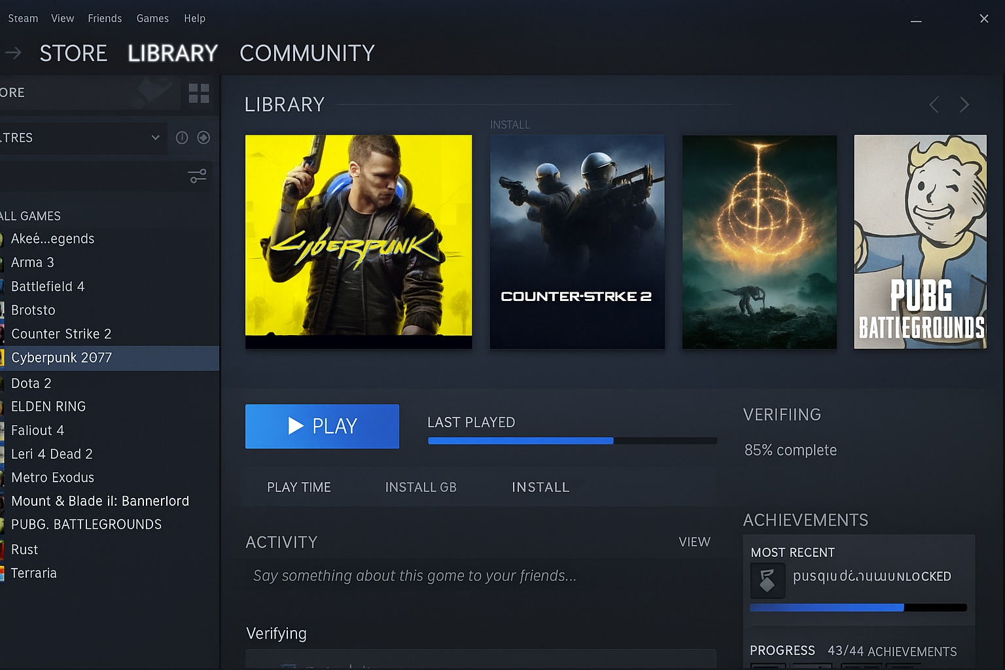Select PUBG. BATTLEGROUNDS in the game list
Screen dimensions: 1005x670
pyautogui.click(x=86, y=525)
